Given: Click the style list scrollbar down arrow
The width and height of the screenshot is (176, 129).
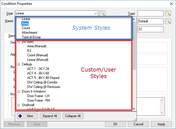Looking at the screenshot, I should (134, 109).
